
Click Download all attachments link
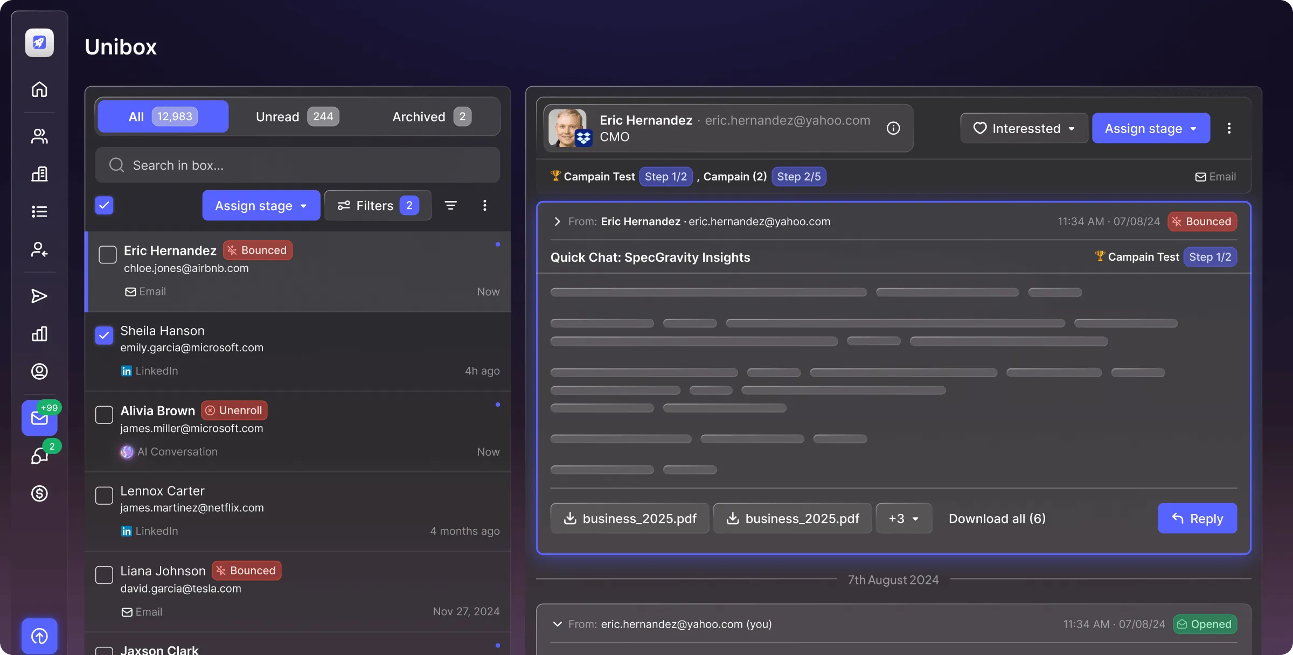(x=996, y=518)
